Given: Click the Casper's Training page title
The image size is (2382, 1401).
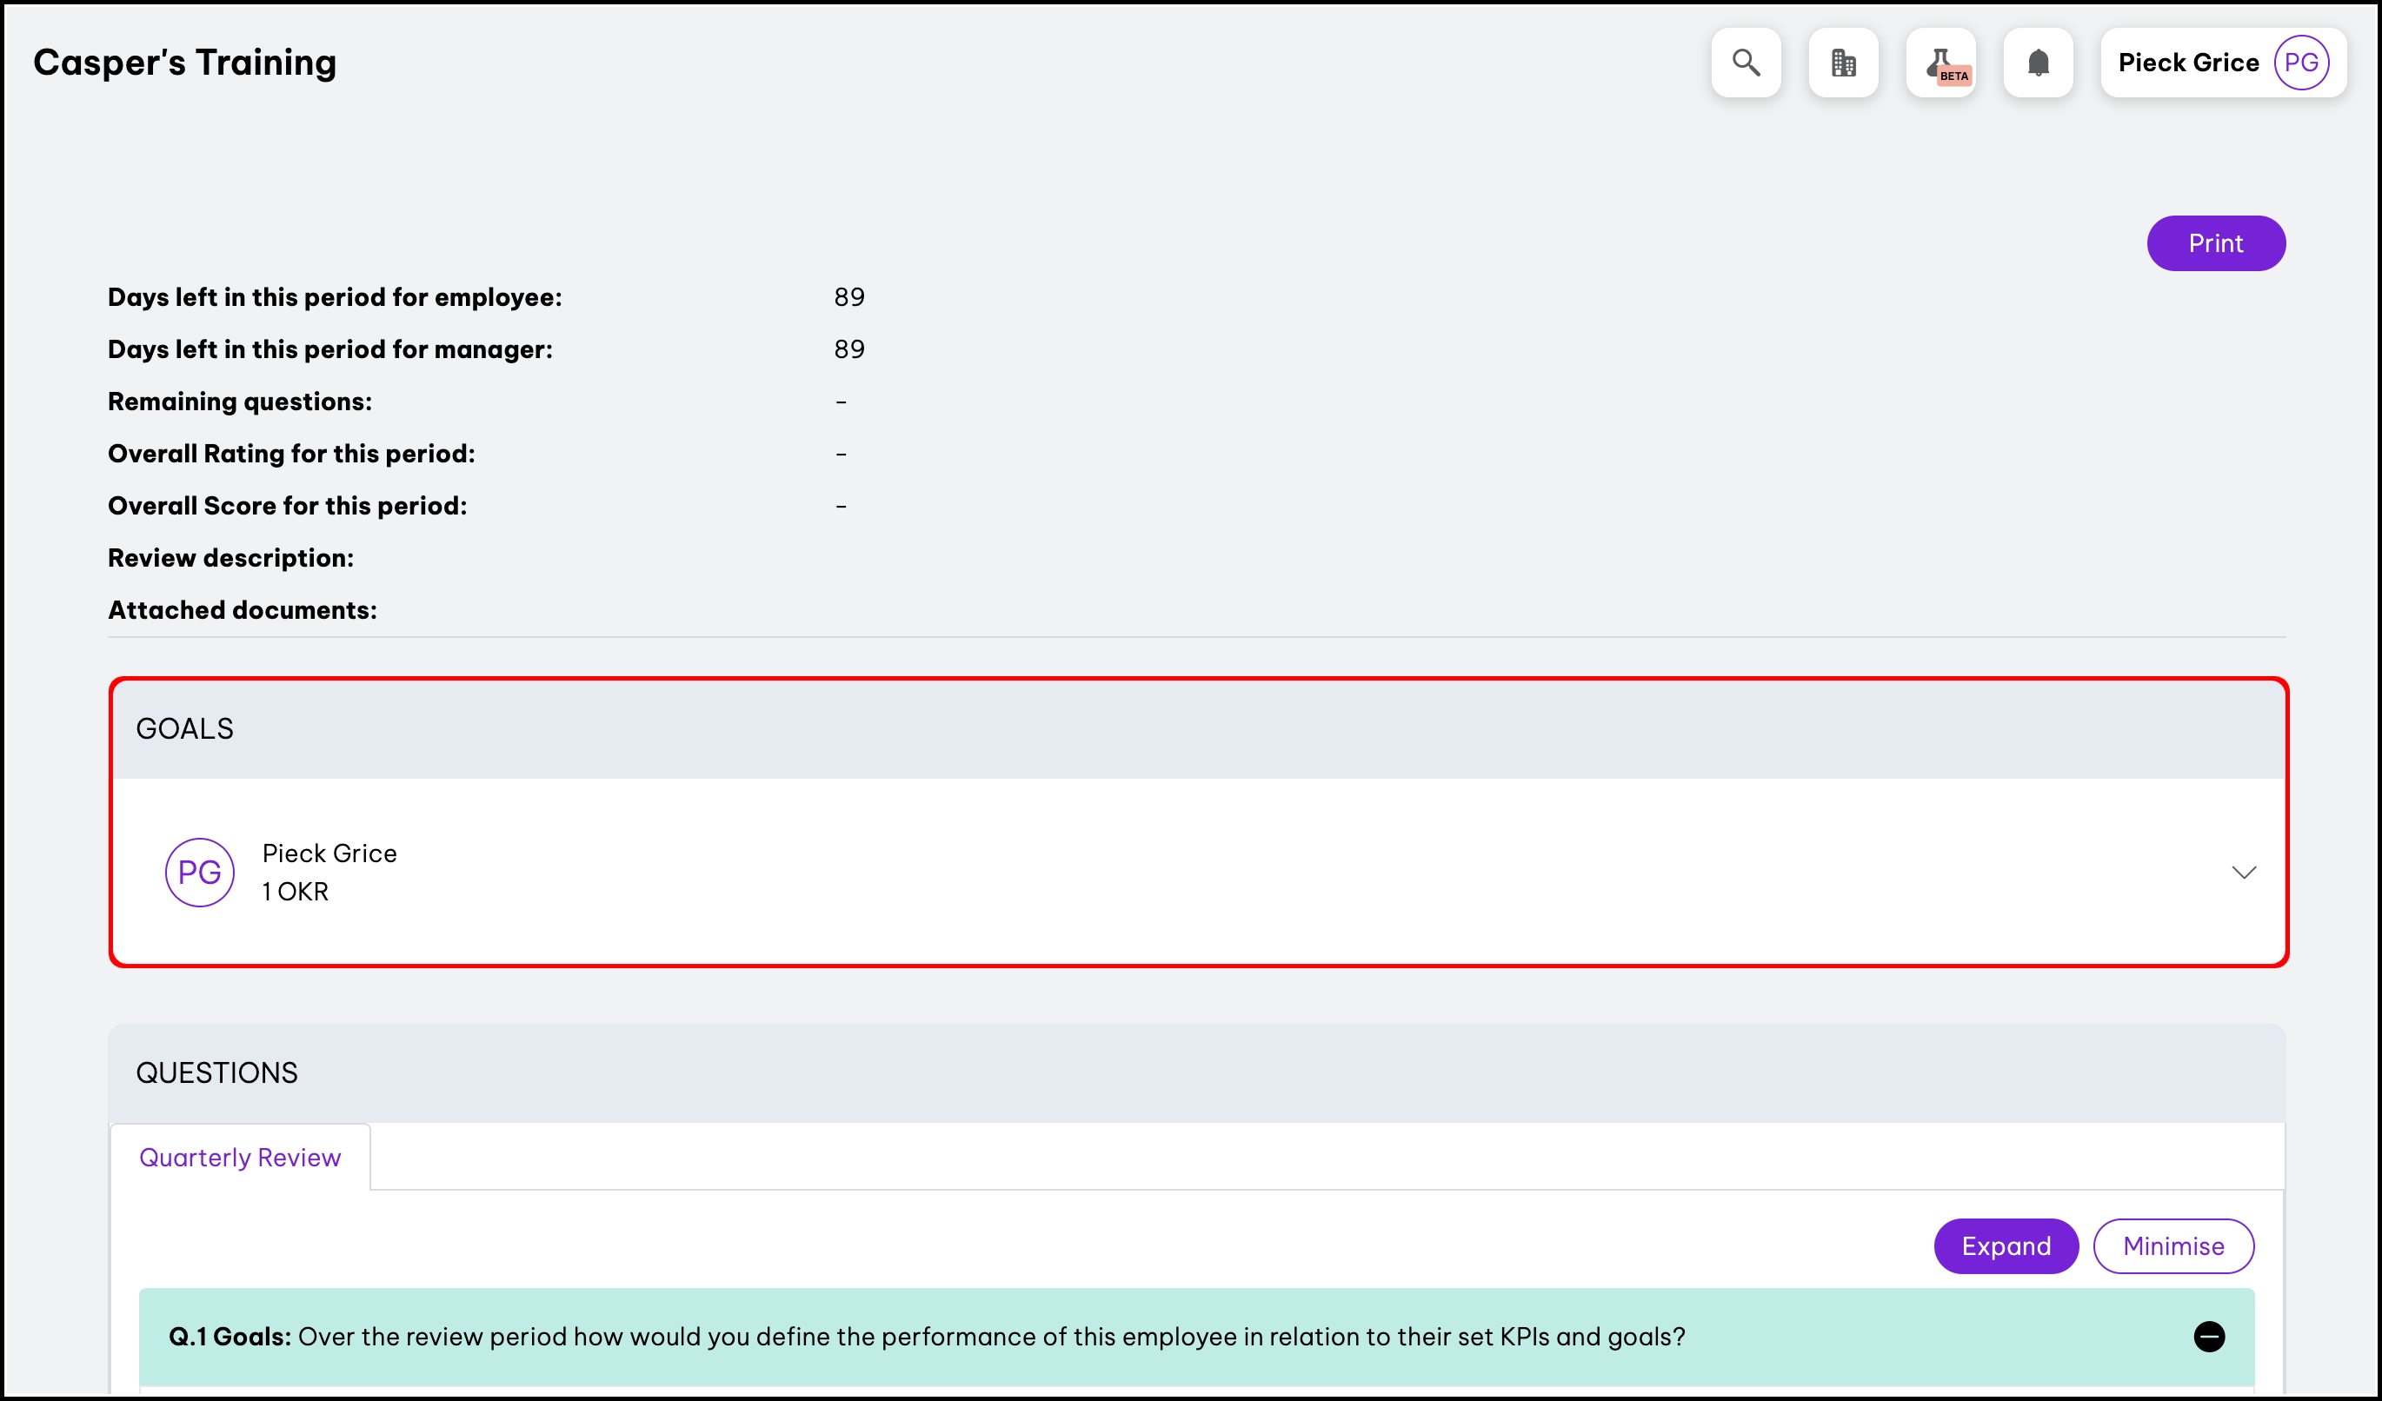Looking at the screenshot, I should (185, 63).
